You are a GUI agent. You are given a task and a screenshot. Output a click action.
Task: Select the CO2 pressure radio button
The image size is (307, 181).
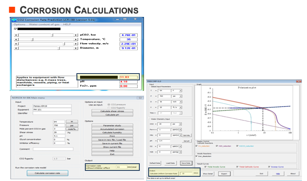point(109,104)
